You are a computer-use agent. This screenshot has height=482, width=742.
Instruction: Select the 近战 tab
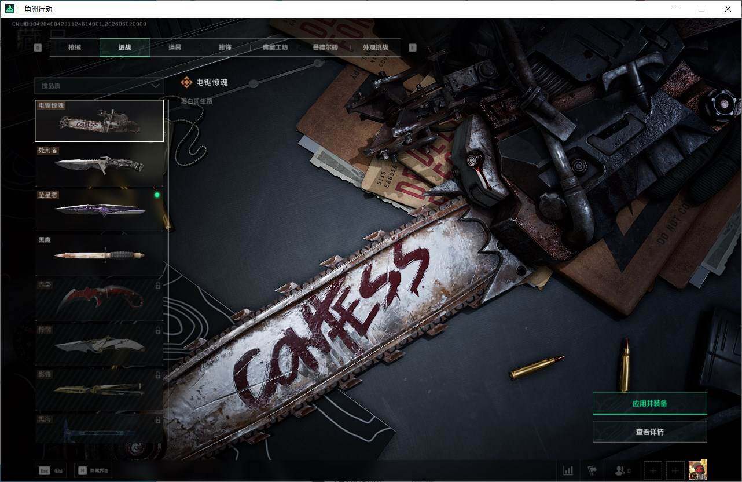pyautogui.click(x=124, y=48)
